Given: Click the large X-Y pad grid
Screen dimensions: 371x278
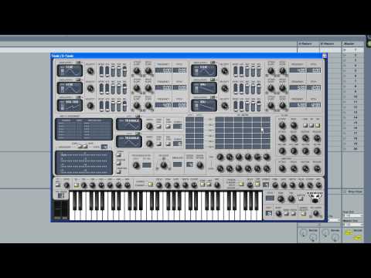Looking at the screenshot, I should click(243, 133).
